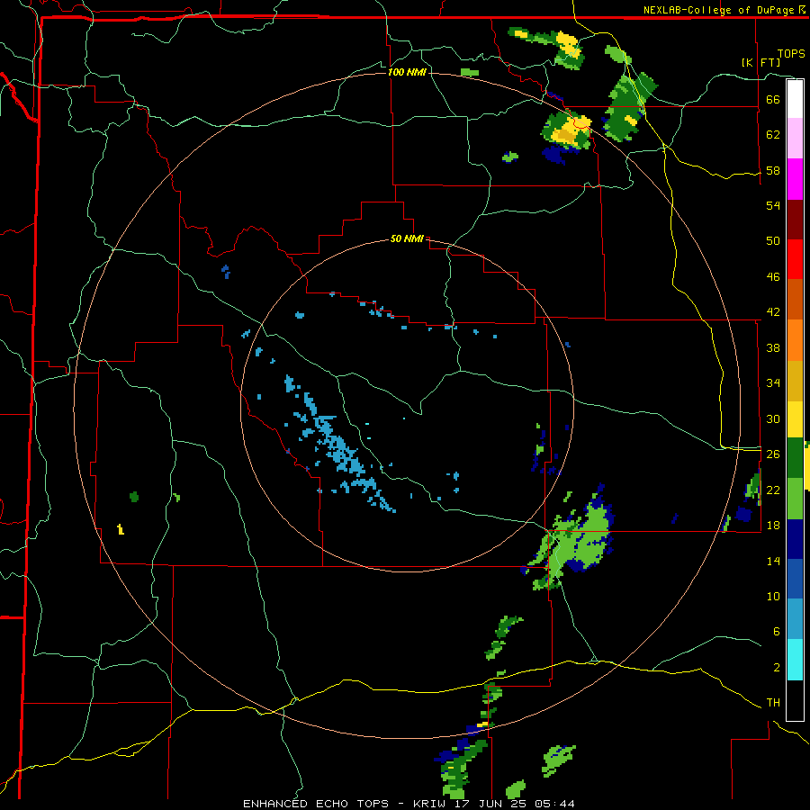Viewport: 810px width, 810px height.
Task: Click the [K FT] units label
Action: [760, 63]
